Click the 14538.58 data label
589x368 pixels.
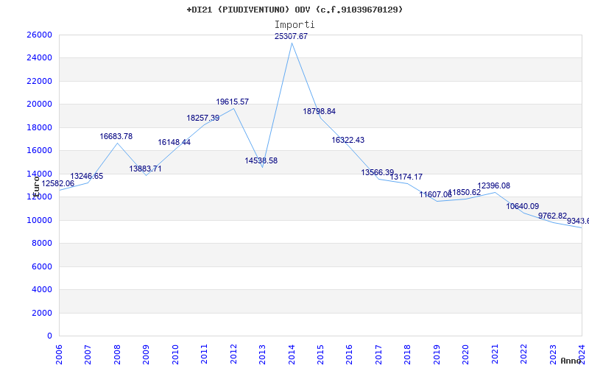[261, 160]
